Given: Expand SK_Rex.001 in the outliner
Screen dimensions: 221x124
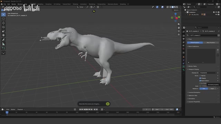Looking at the screenshot, I should 188,14.
